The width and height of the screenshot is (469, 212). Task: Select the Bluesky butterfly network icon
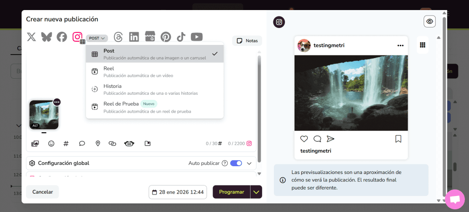46,37
